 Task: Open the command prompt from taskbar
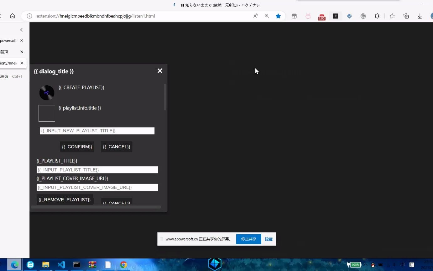coord(77,265)
